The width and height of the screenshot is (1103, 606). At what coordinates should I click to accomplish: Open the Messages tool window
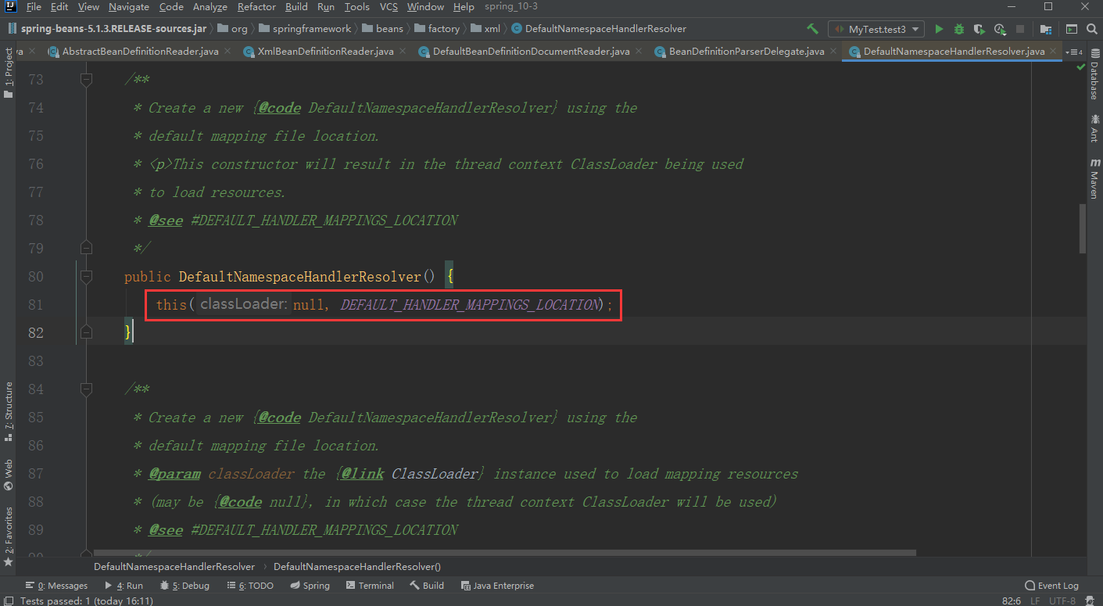tap(56, 586)
